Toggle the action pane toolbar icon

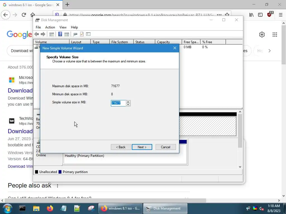tap(67, 34)
